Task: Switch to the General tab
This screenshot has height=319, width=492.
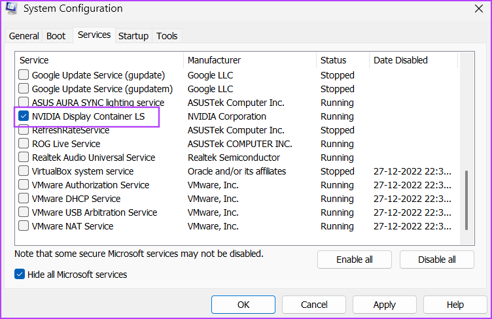Action: pos(24,36)
